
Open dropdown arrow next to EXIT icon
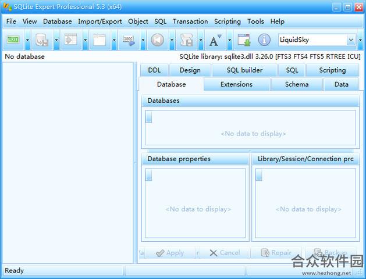coord(27,40)
